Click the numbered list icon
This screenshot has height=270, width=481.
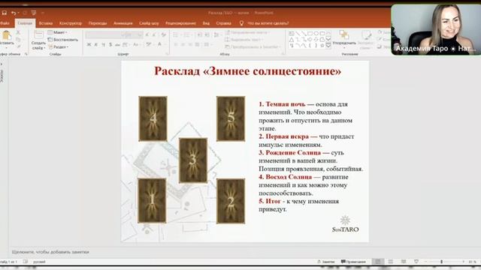(x=186, y=35)
